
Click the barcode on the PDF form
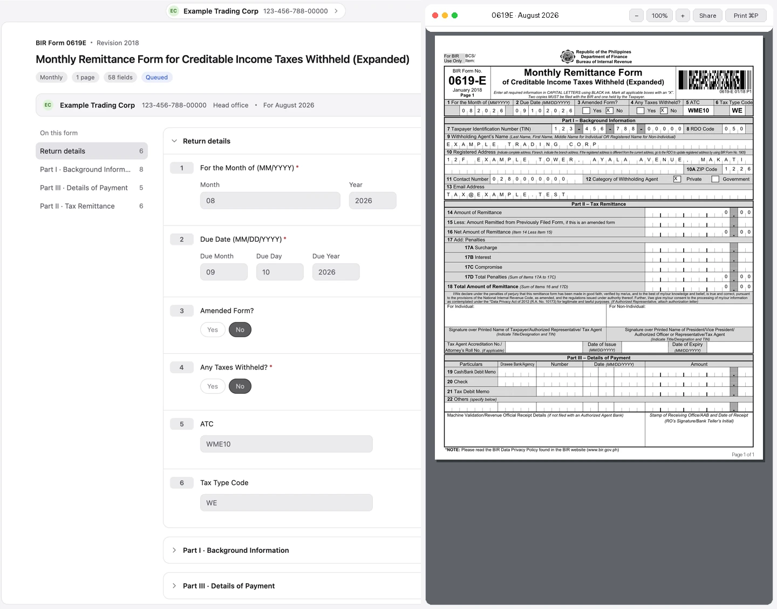(x=714, y=80)
